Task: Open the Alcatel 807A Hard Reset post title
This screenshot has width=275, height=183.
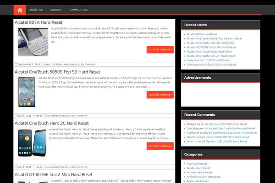Action: click(x=38, y=22)
